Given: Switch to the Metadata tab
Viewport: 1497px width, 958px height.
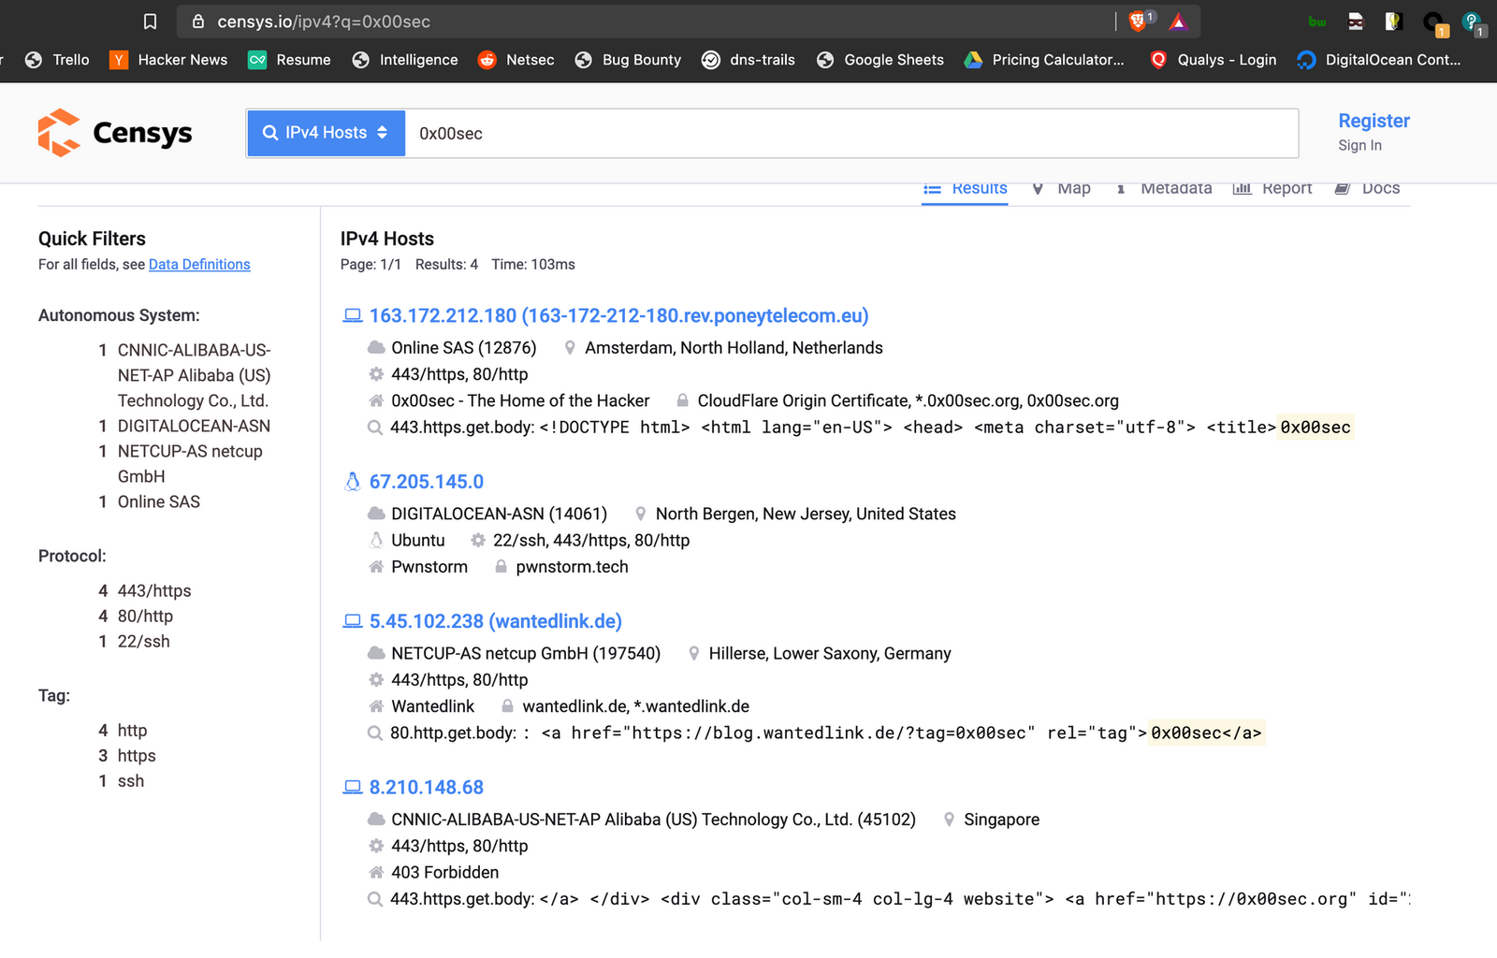Looking at the screenshot, I should [x=1163, y=189].
